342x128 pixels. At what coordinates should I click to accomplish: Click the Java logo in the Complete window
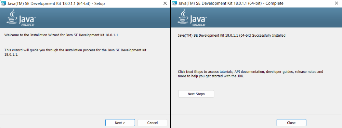(x=192, y=18)
